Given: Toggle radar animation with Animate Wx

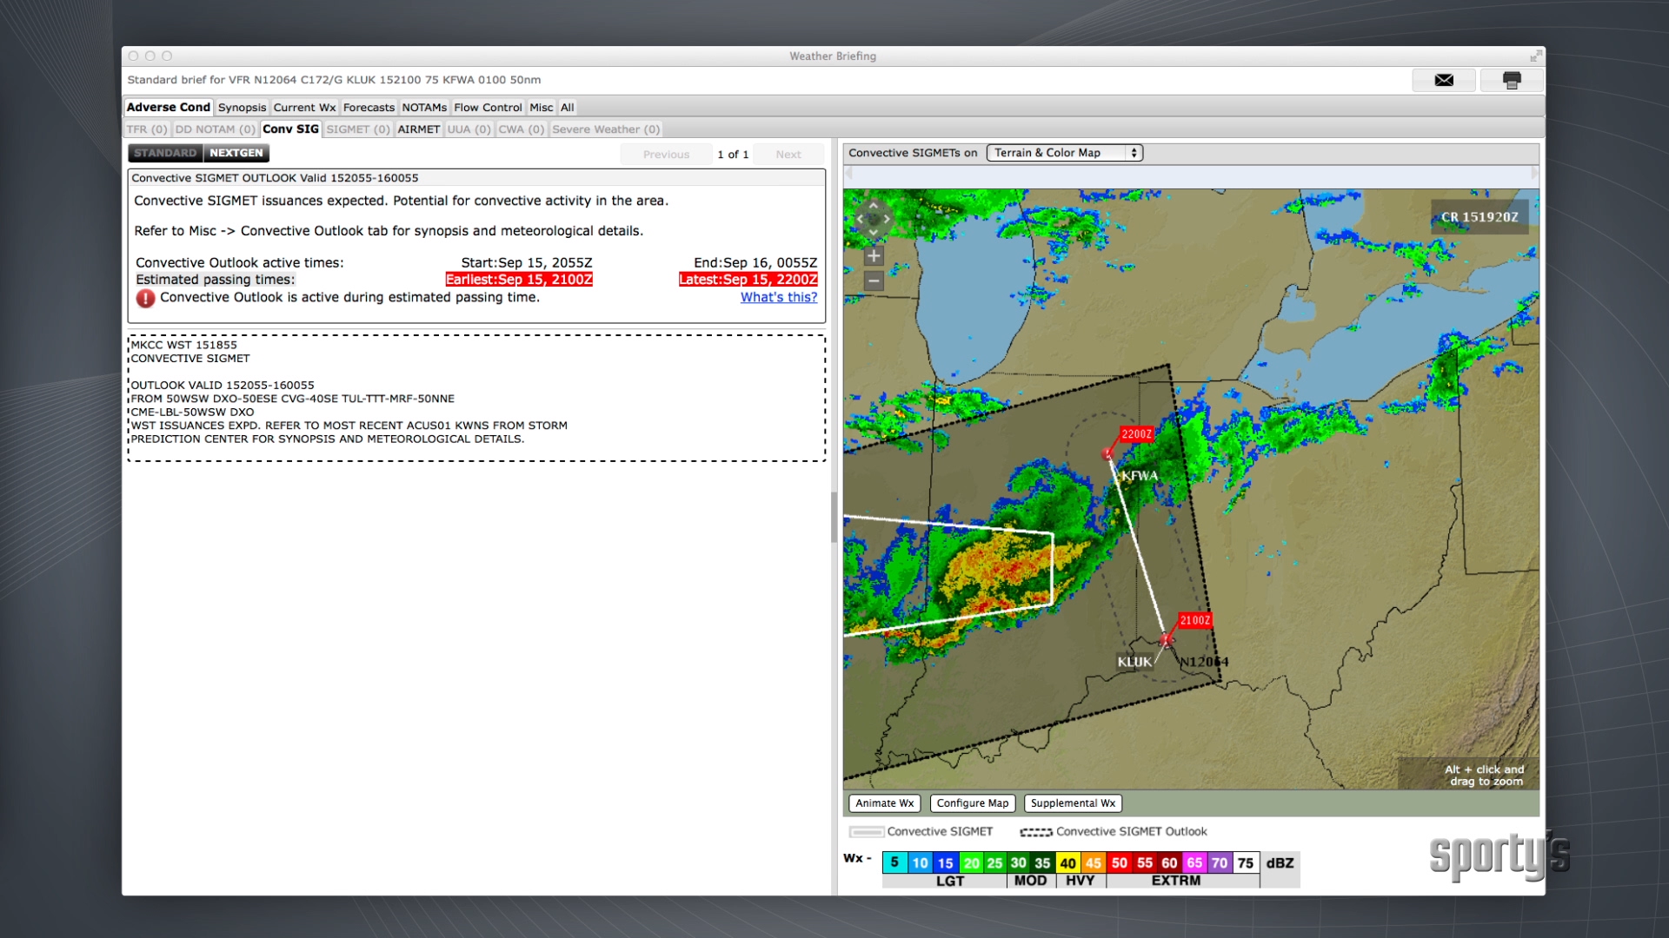Looking at the screenshot, I should [x=884, y=803].
